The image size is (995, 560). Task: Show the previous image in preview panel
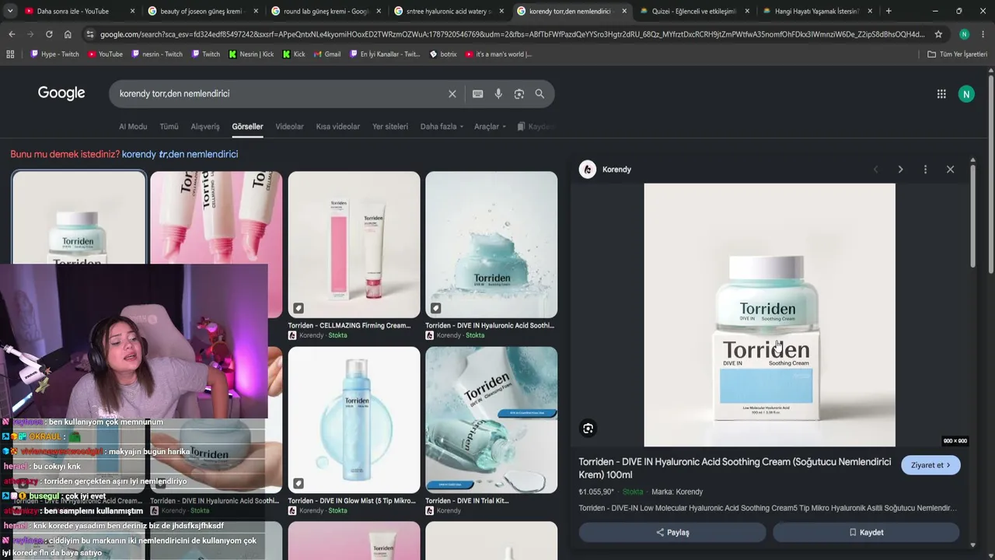875,170
